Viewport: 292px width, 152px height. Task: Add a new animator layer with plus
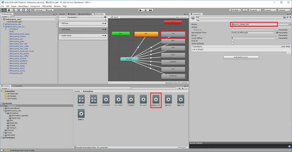(105, 20)
